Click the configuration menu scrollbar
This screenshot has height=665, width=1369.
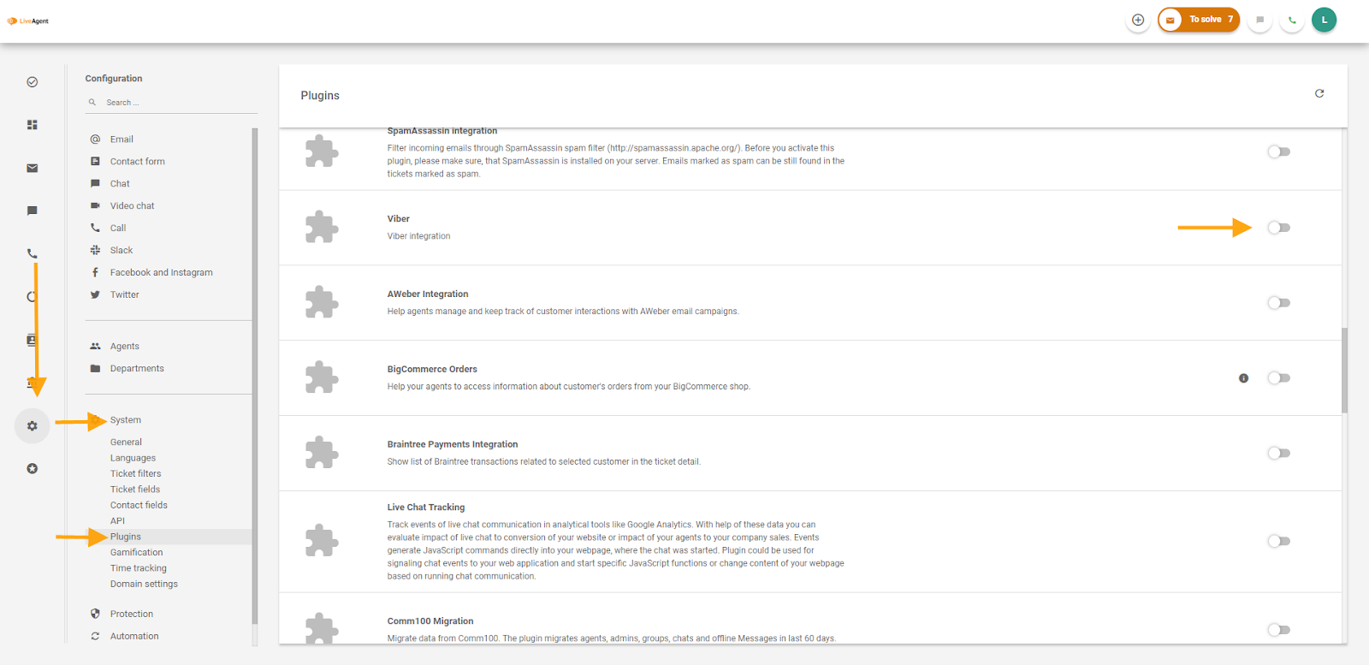255,377
